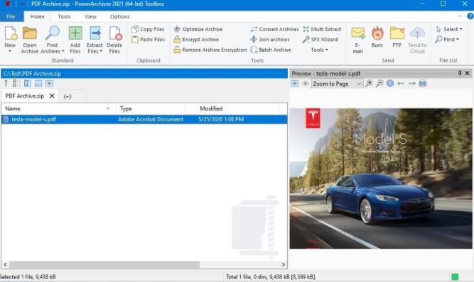The height and width of the screenshot is (282, 474).
Task: Click Batch Archive tool
Action: coord(271,50)
